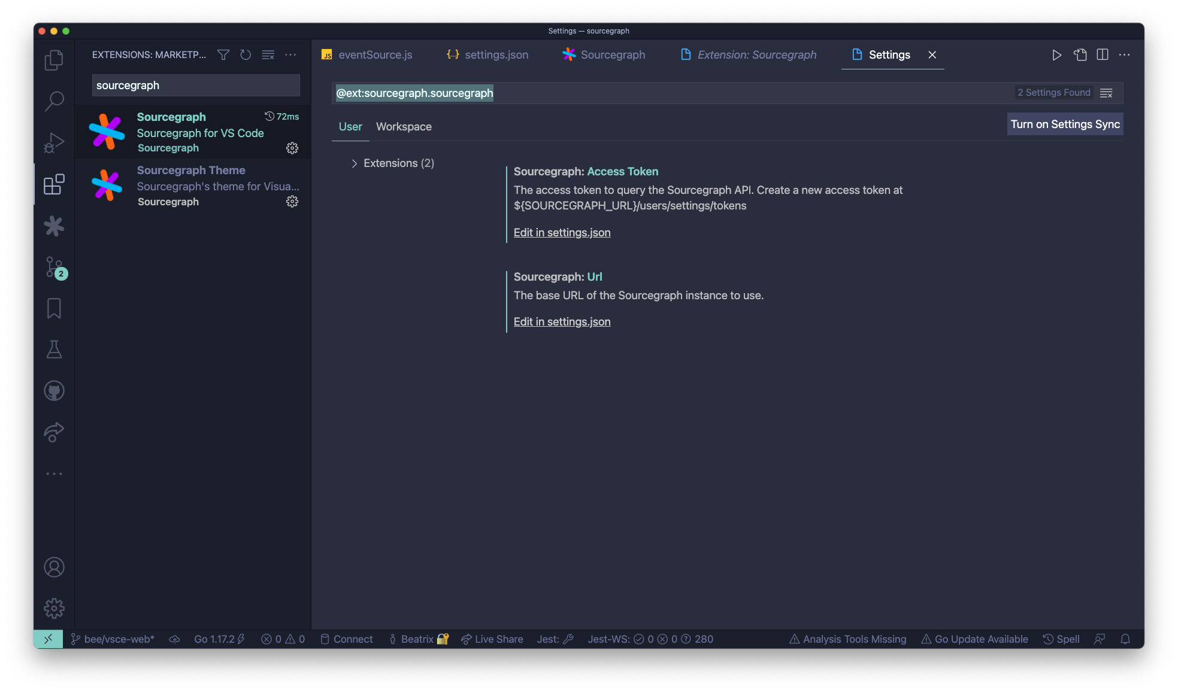Expand the Extensions (2) tree node
The width and height of the screenshot is (1178, 693).
point(354,163)
